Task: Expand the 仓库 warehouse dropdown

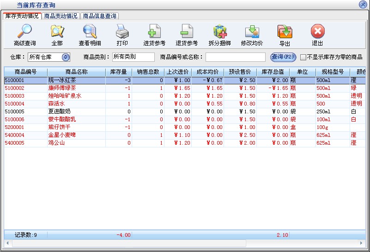Action: pyautogui.click(x=65, y=57)
